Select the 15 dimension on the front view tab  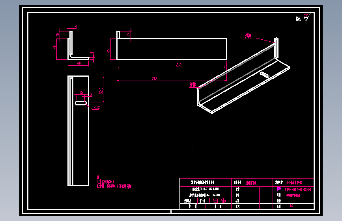(x=129, y=34)
